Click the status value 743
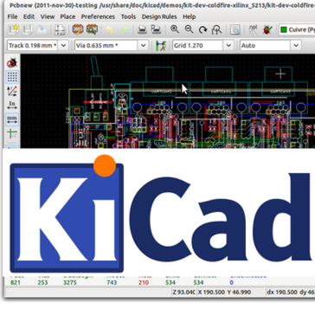Image resolution: width=315 pixels, height=315 pixels. (112, 282)
